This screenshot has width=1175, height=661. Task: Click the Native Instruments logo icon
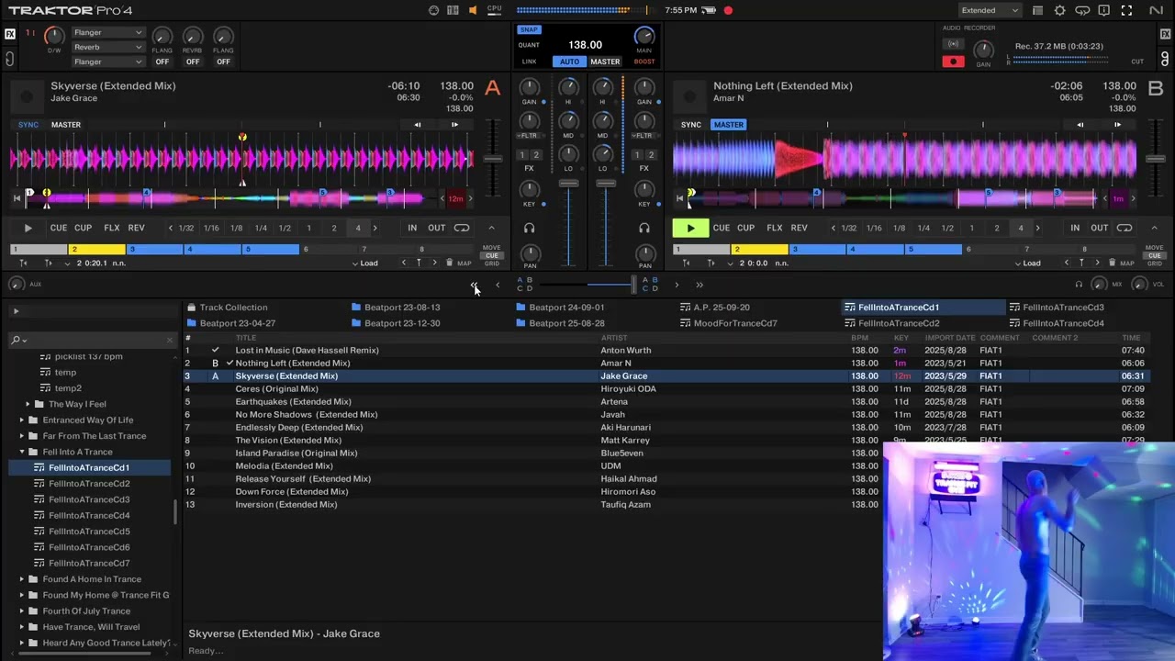(x=1155, y=10)
